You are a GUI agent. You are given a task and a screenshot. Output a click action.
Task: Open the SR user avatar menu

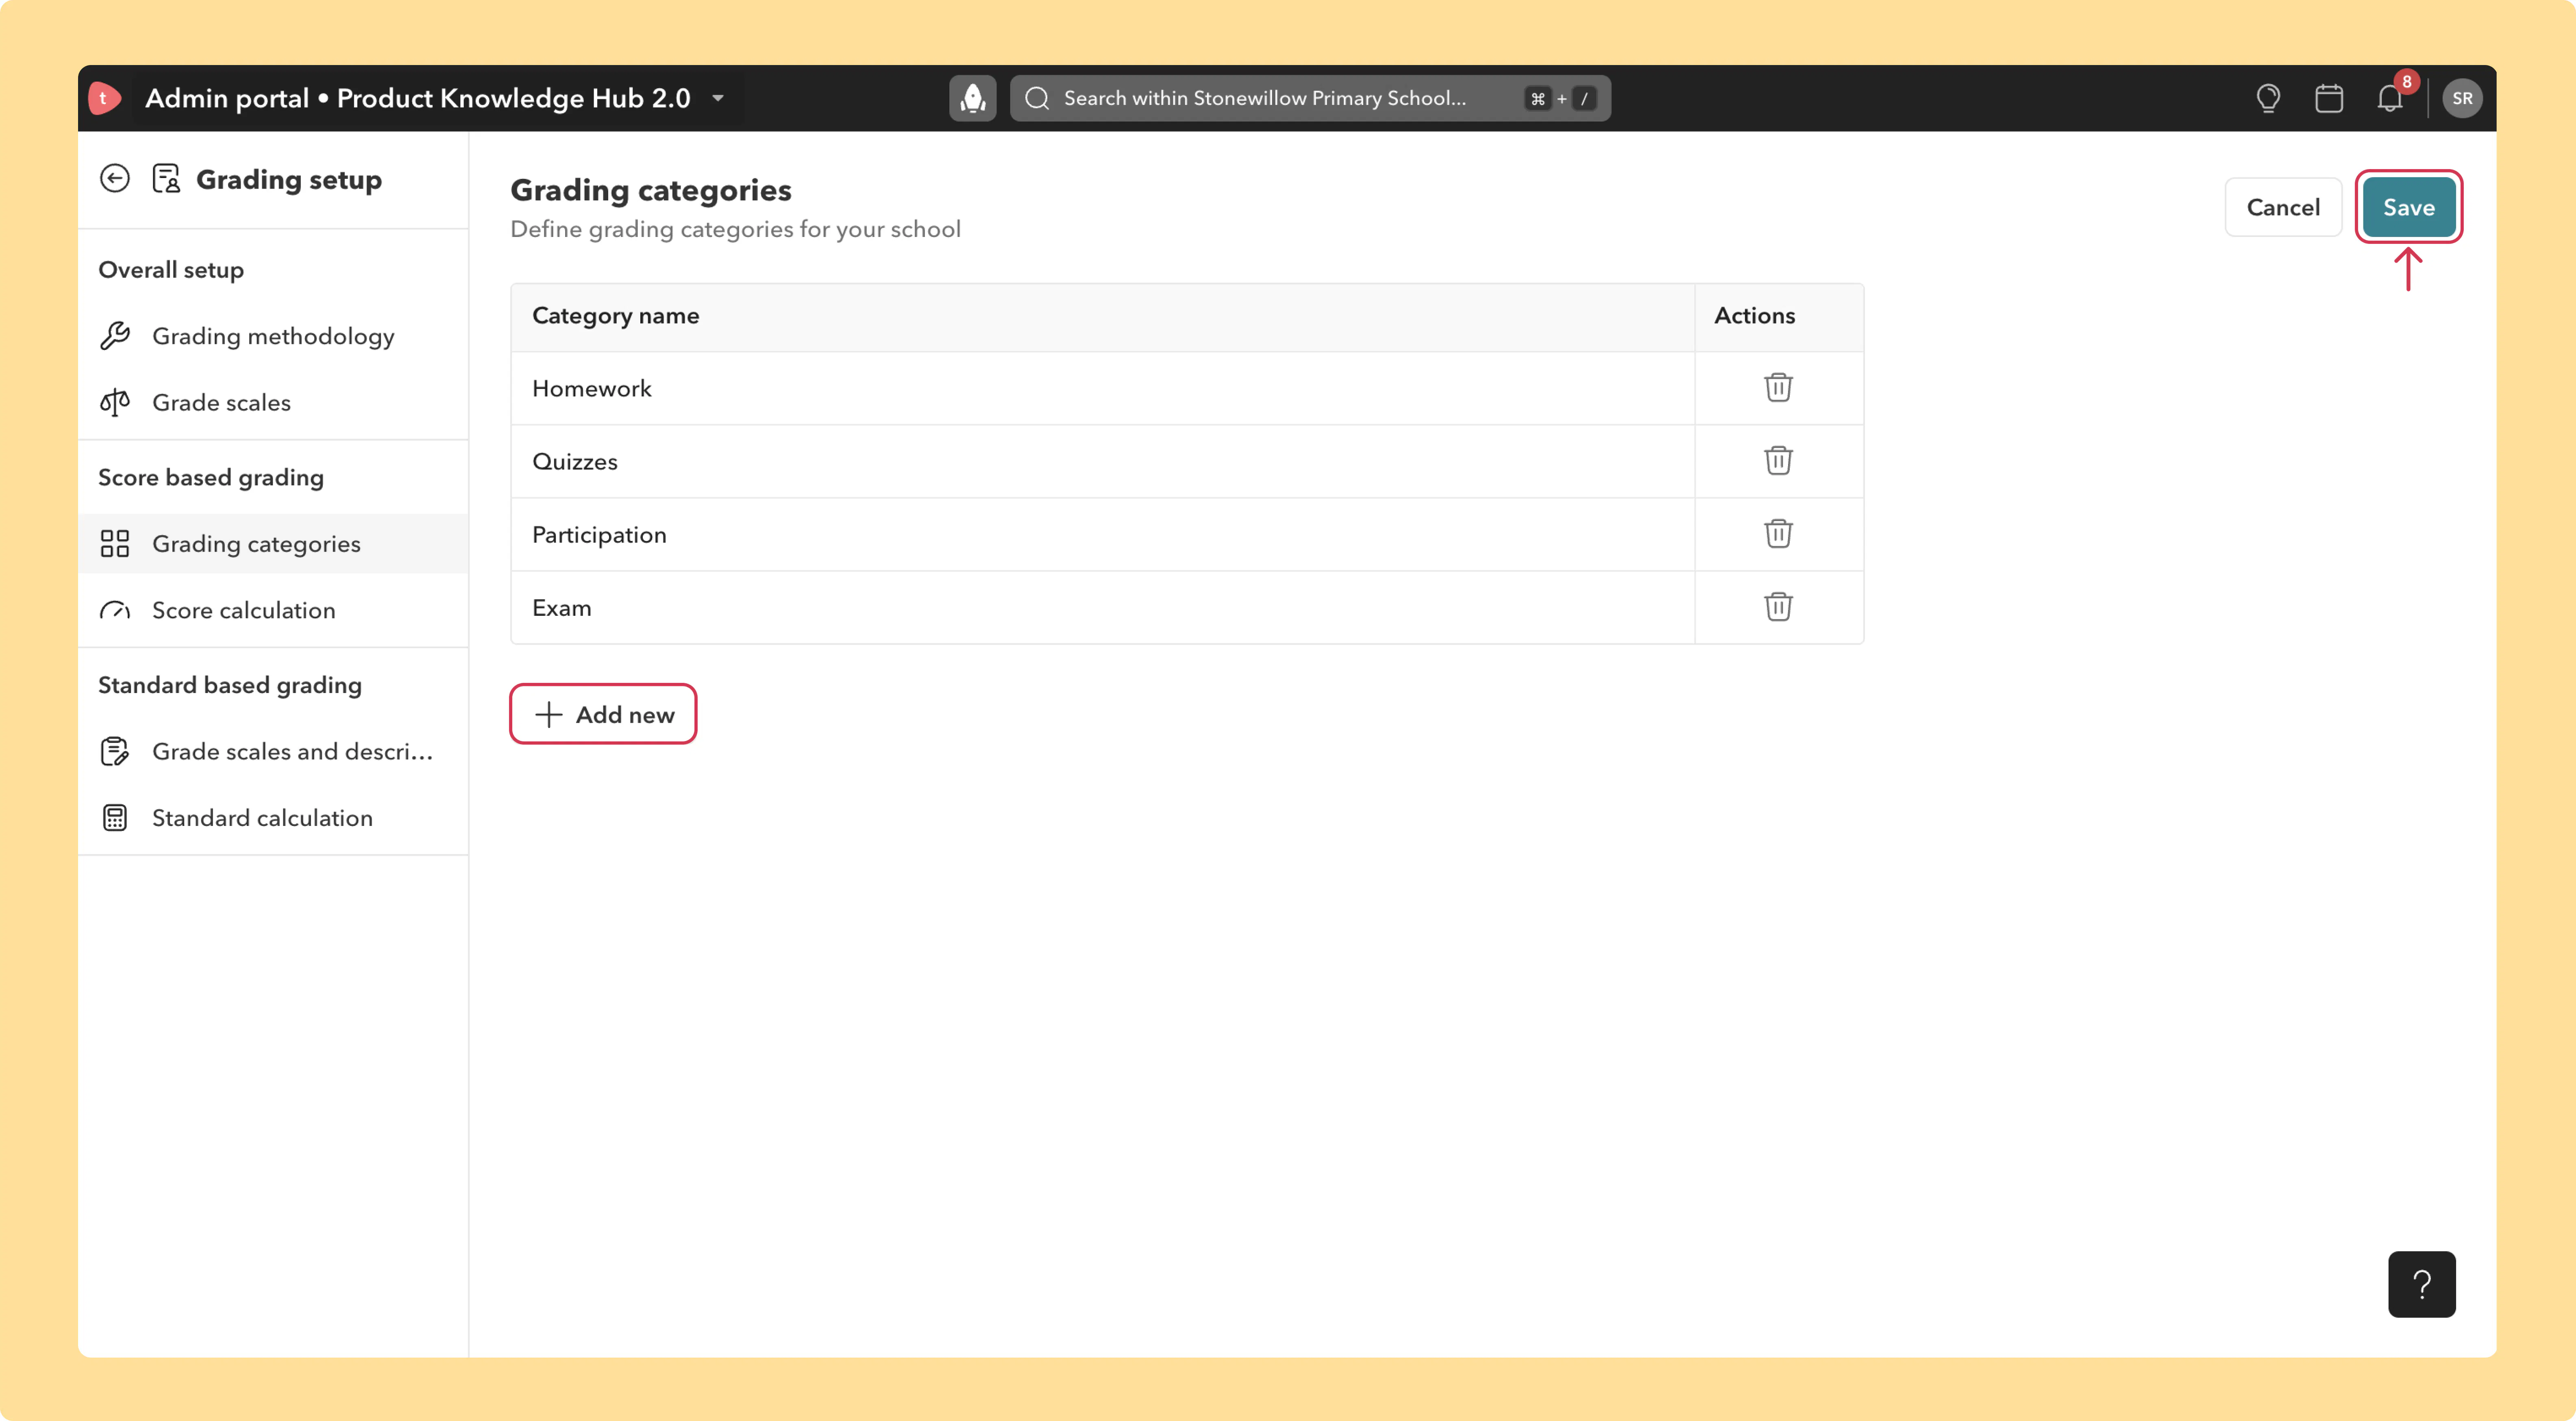click(x=2462, y=98)
